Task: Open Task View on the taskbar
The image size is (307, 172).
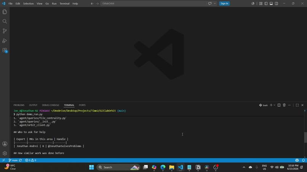Action: 145,167
